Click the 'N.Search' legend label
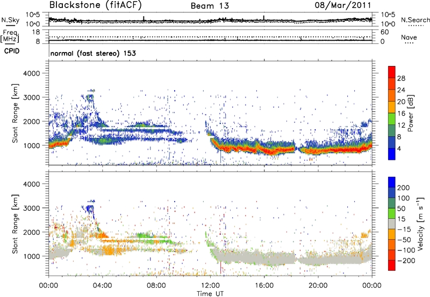 (415, 20)
